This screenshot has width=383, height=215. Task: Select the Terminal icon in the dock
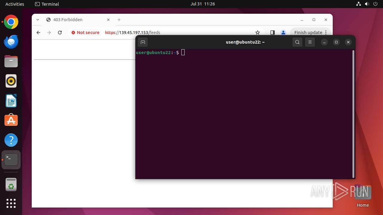[x=11, y=160]
